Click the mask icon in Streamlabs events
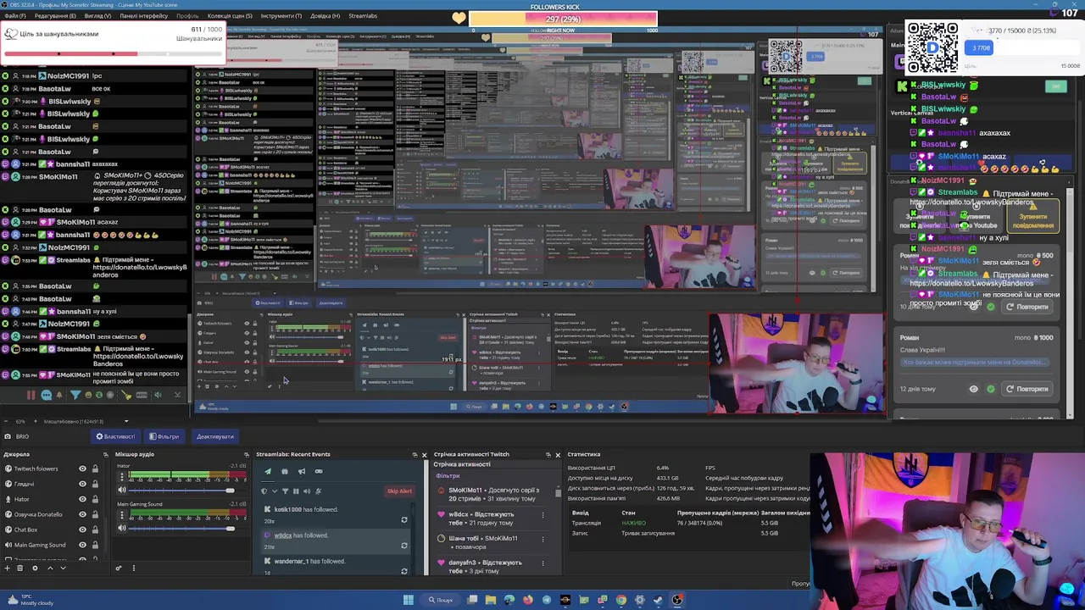Screen dimensions: 1085x610 [319, 471]
